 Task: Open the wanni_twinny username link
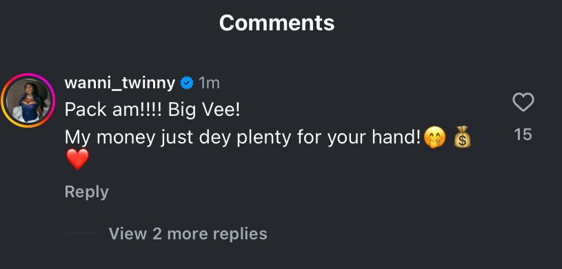pyautogui.click(x=120, y=83)
